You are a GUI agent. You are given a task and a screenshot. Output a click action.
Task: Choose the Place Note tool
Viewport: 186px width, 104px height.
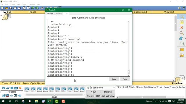pyautogui.click(x=182, y=22)
